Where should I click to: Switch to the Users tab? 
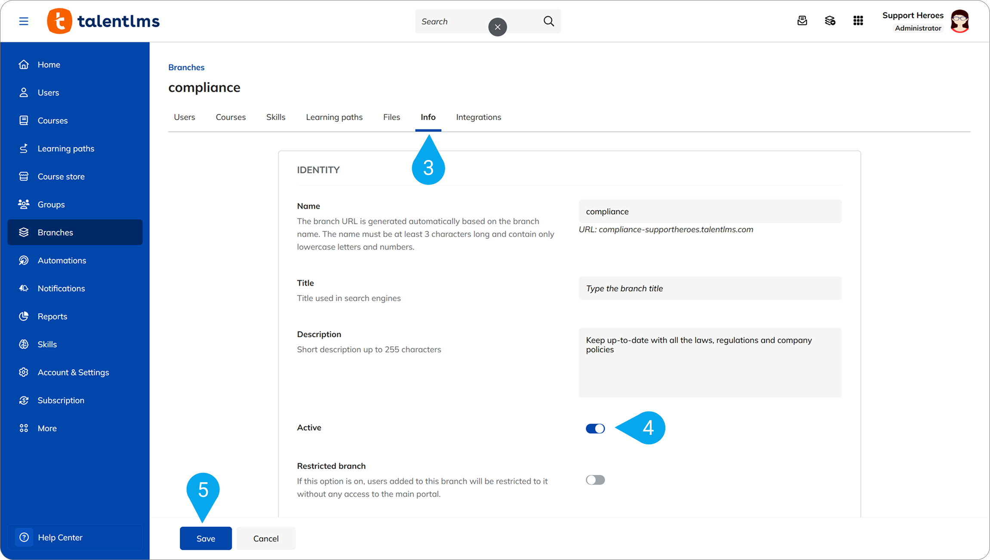tap(184, 117)
